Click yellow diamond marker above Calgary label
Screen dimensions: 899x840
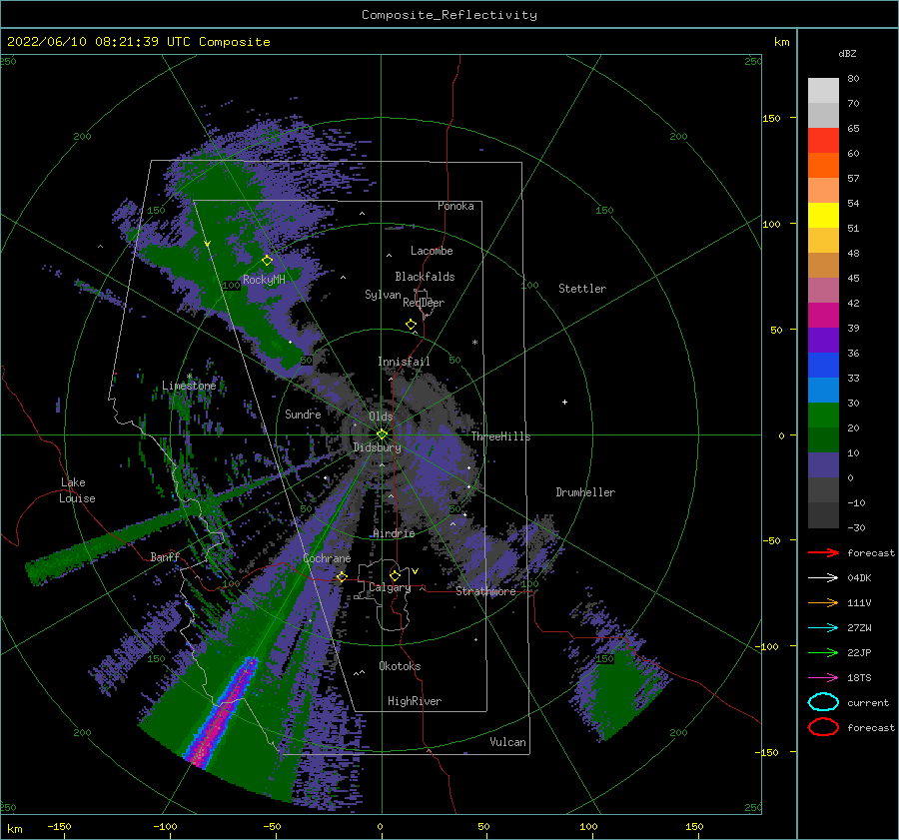(395, 575)
